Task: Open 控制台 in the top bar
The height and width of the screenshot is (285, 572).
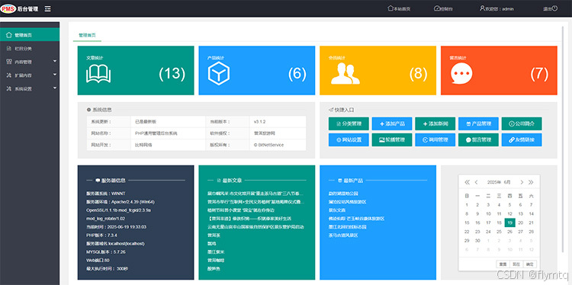Action: point(443,8)
